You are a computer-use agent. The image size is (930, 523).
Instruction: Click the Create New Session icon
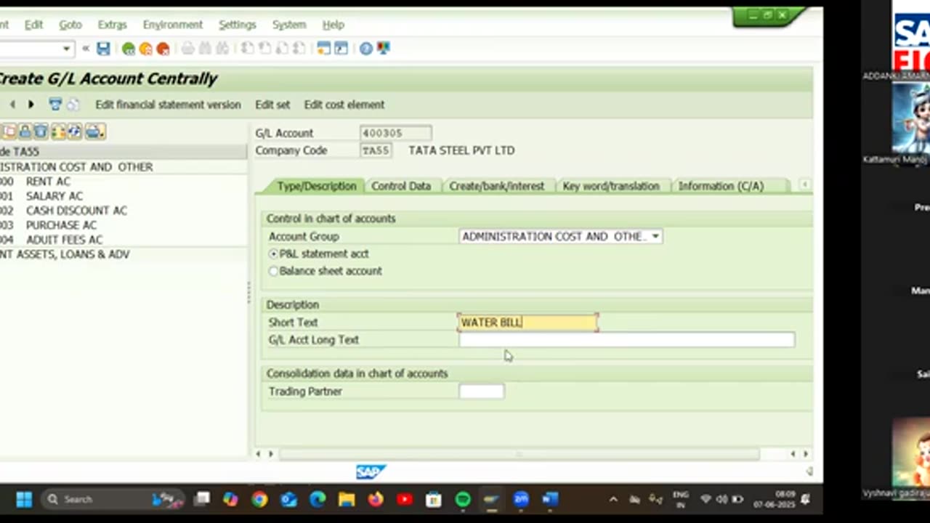[x=323, y=49]
